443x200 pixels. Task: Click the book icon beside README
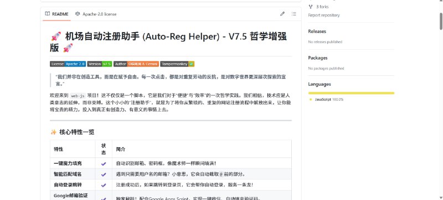[48, 14]
